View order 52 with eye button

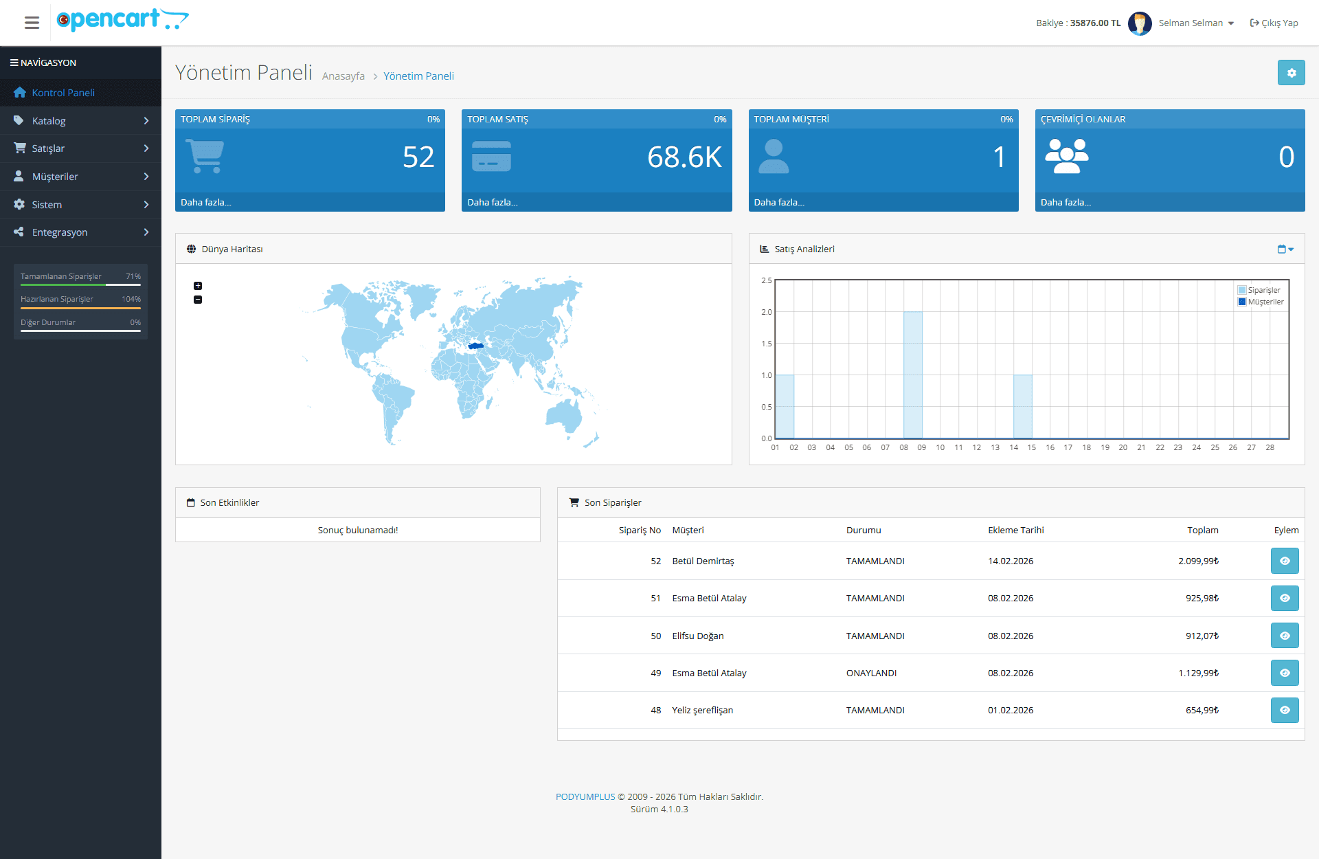point(1284,561)
